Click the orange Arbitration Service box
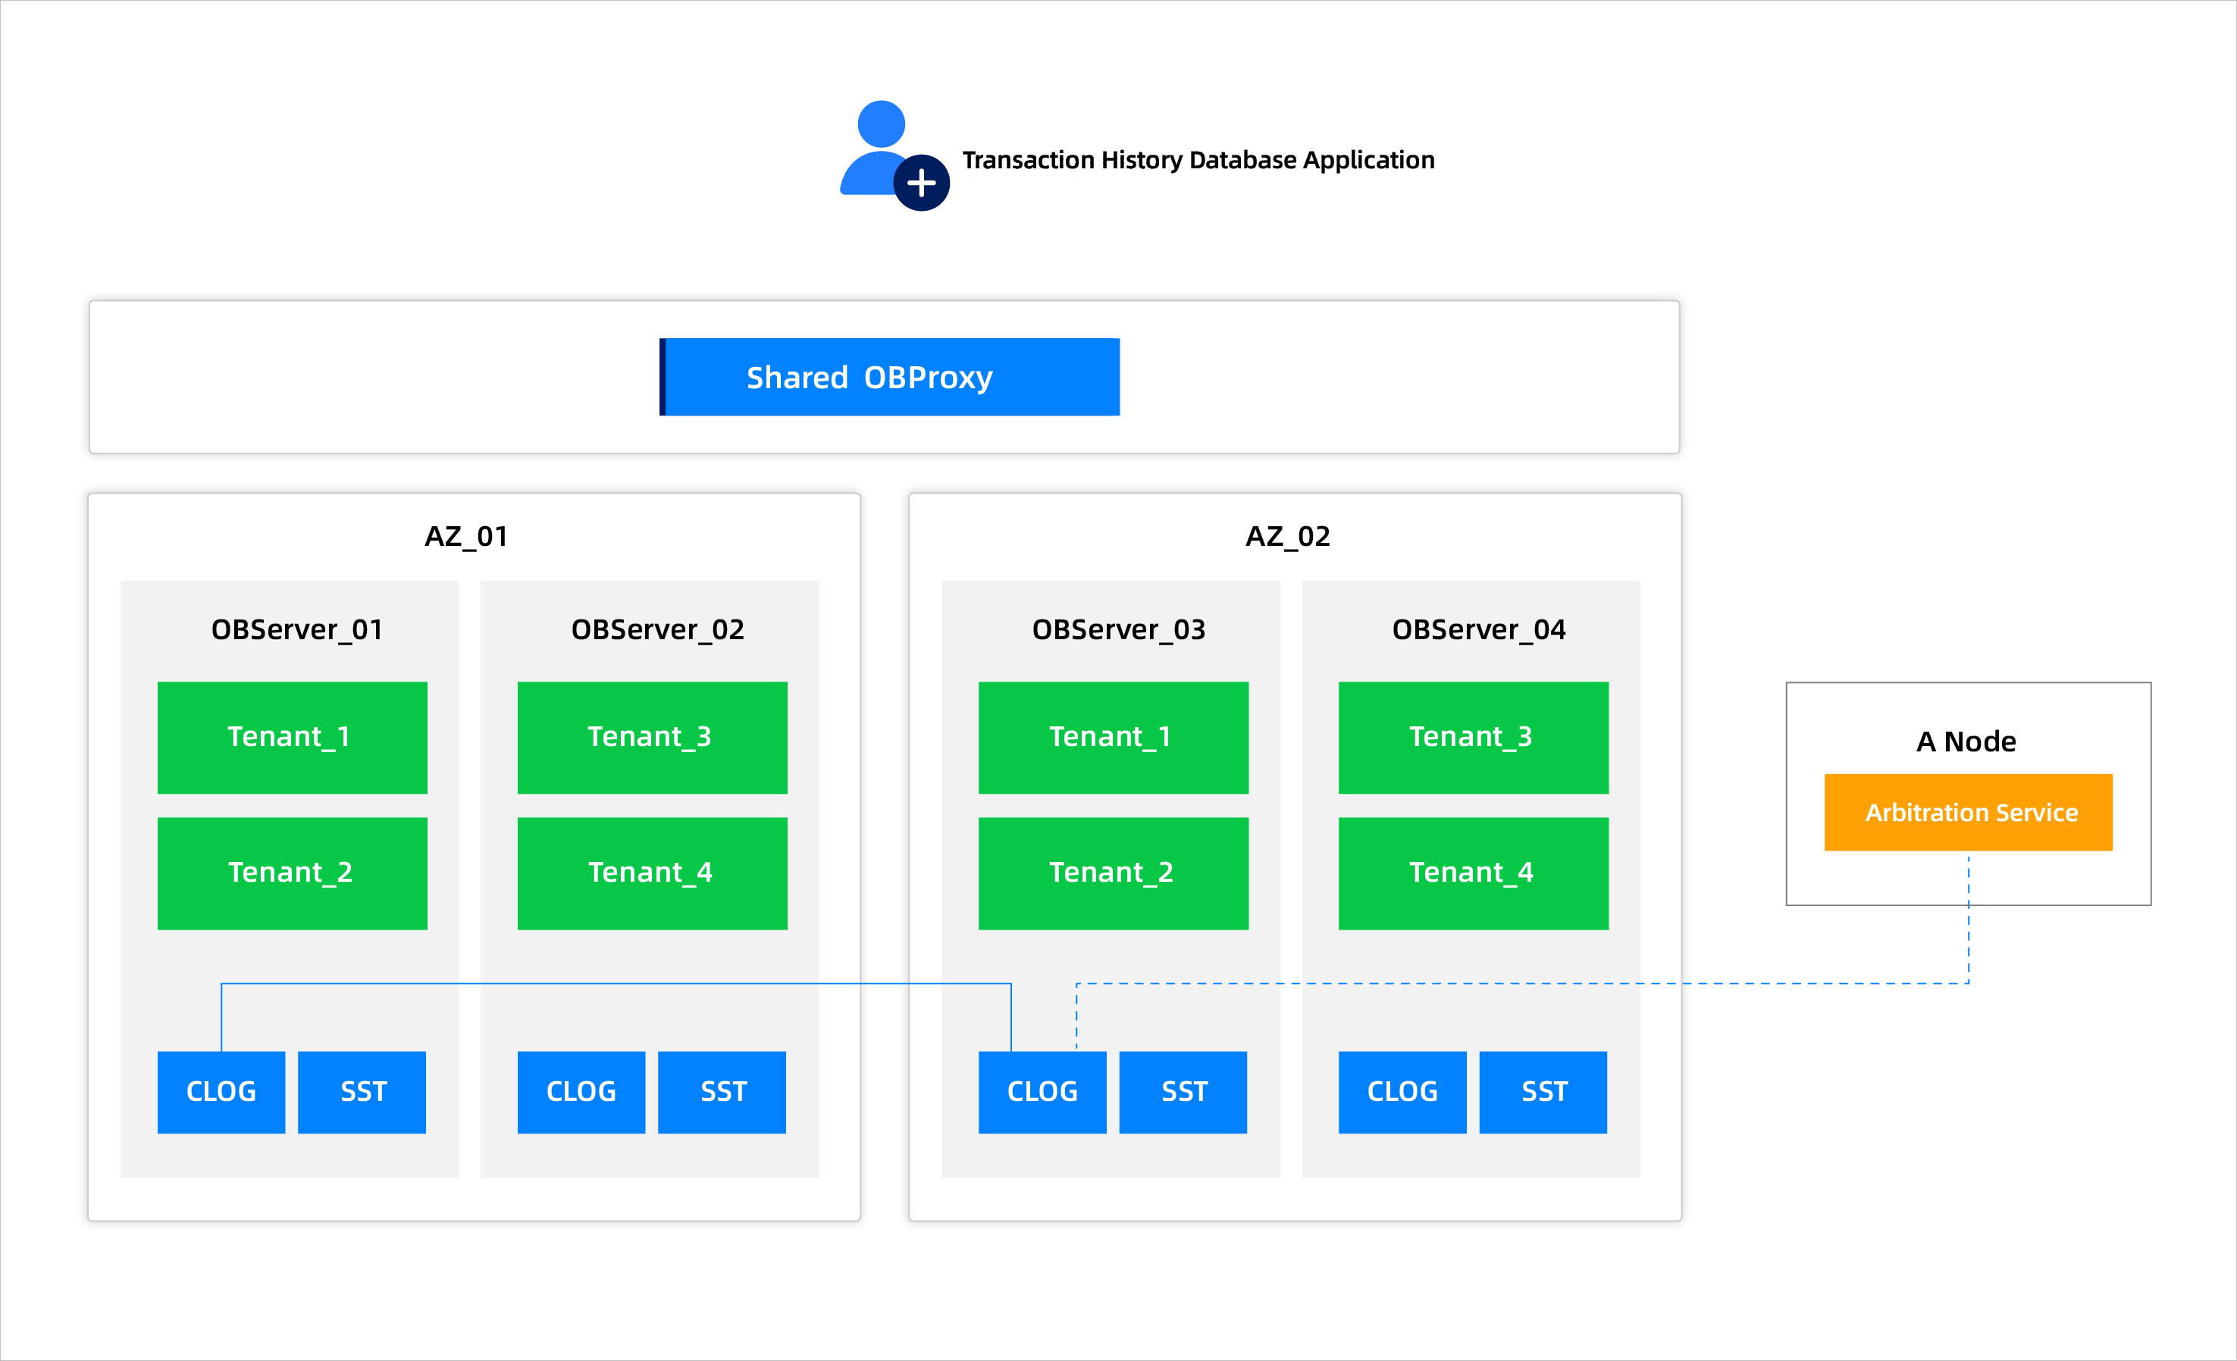The height and width of the screenshot is (1361, 2237). (x=1968, y=812)
